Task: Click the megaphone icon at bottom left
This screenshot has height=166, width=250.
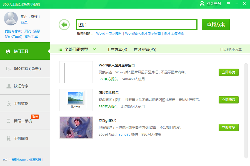Action: click(5, 160)
